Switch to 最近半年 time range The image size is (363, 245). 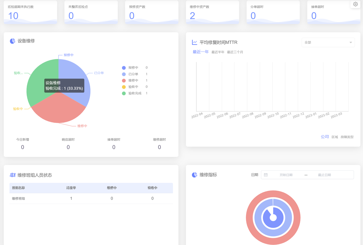coord(218,52)
